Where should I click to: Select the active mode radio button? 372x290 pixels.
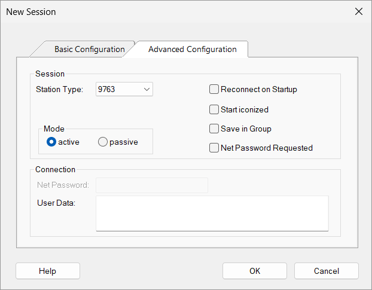click(51, 142)
